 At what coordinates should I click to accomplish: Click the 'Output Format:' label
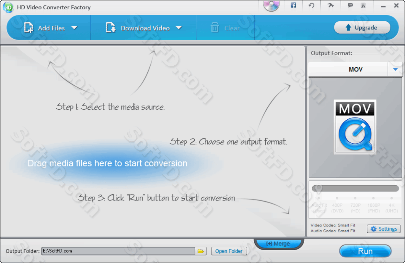331,53
